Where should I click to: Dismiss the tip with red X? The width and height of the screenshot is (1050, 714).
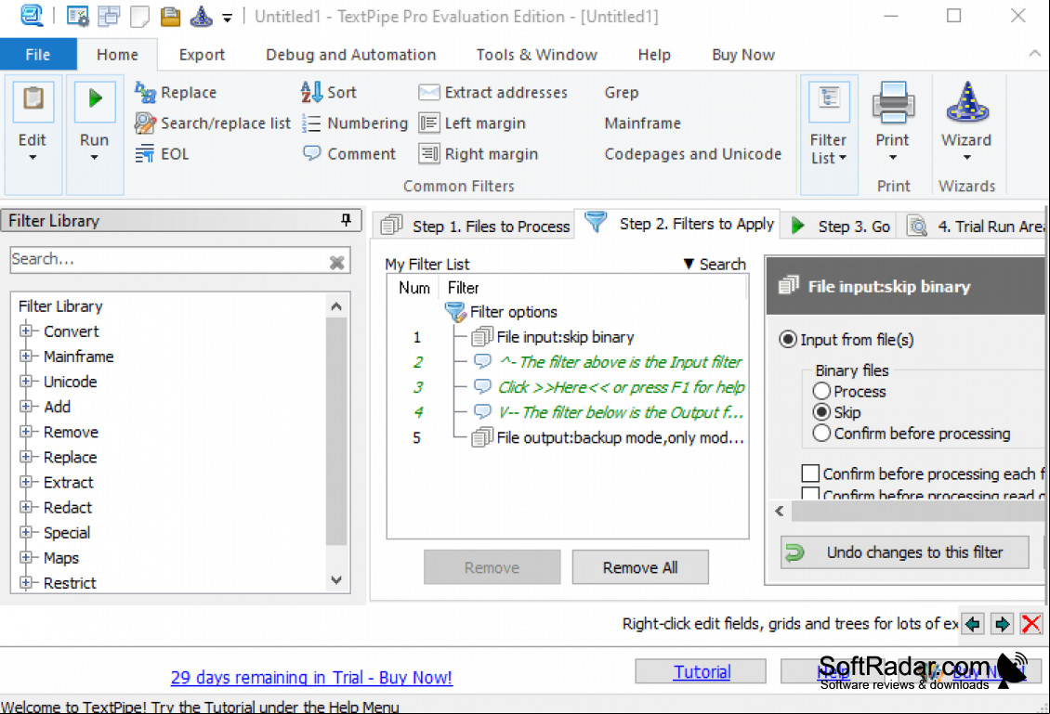[x=1031, y=624]
